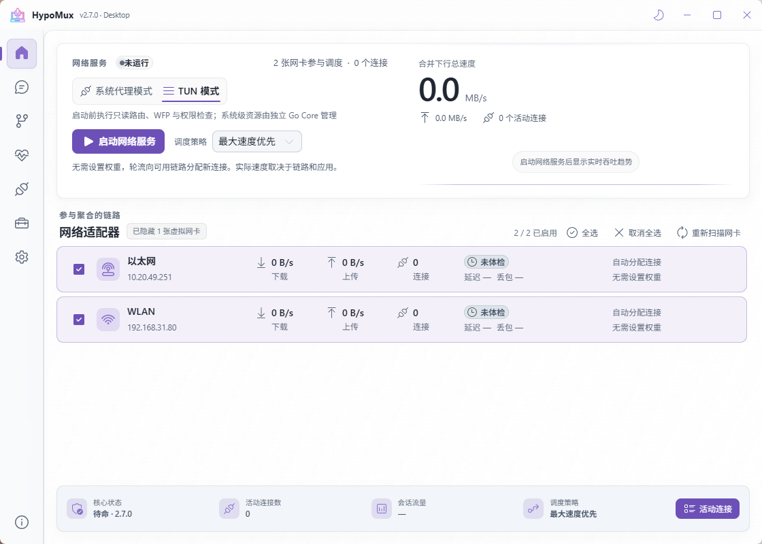Click the HypoMux app logo
762x544 pixels.
(18, 15)
